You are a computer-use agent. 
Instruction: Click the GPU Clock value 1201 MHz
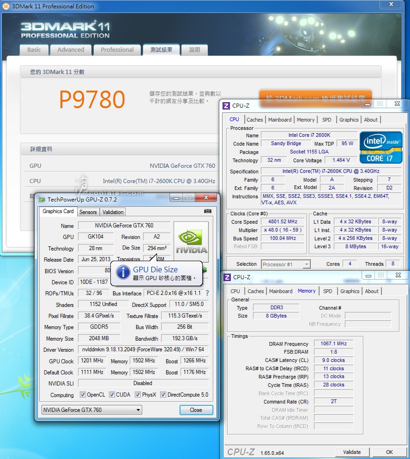(x=92, y=361)
